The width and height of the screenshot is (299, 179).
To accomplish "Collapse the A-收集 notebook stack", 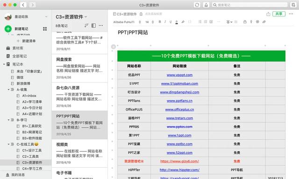I will click(x=8, y=89).
